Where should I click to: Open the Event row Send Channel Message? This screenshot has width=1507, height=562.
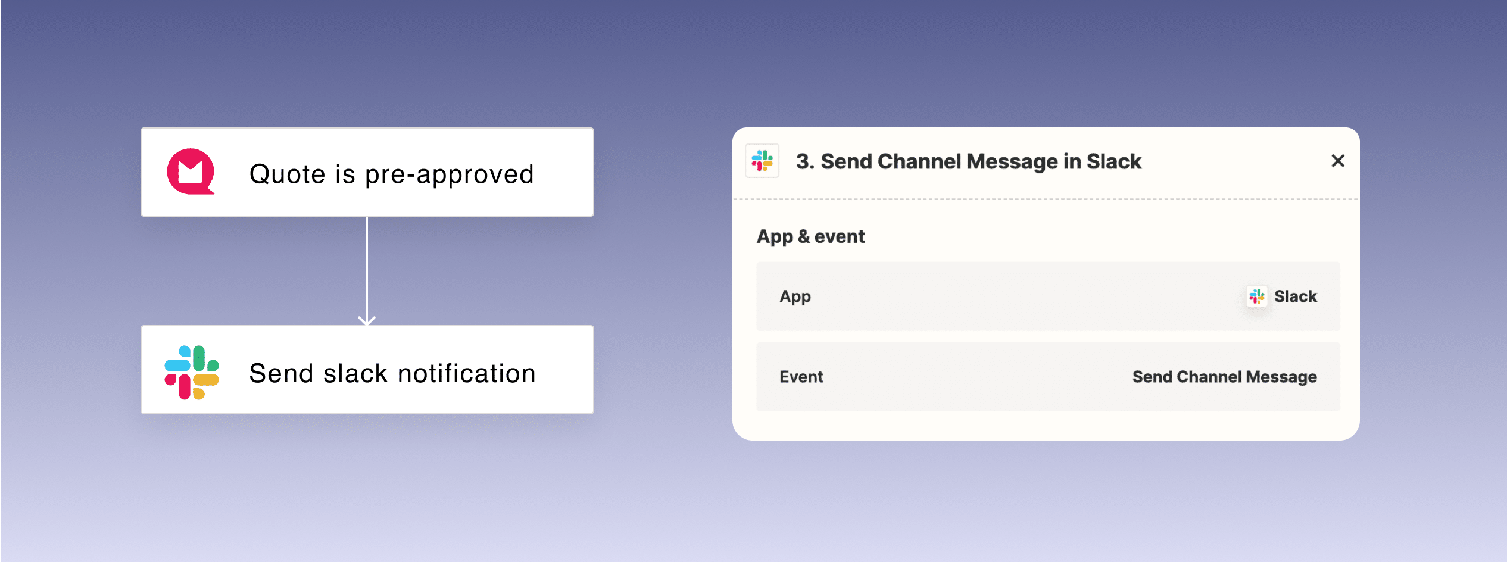point(1048,376)
